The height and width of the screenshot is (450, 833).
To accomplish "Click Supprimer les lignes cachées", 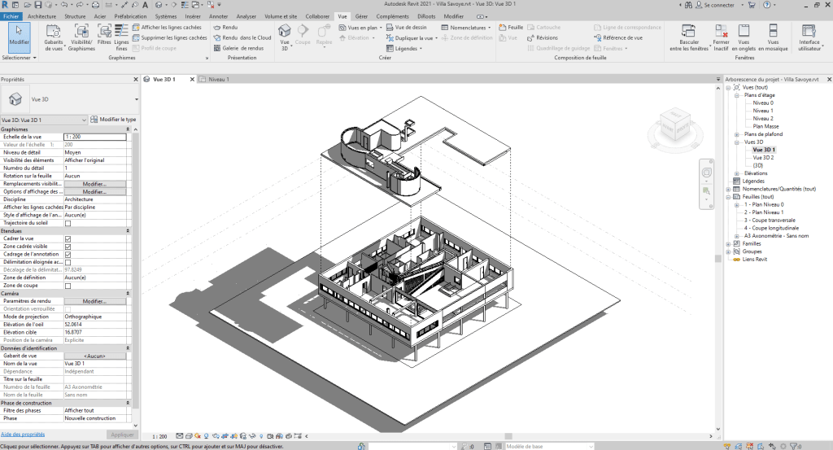I will 169,37.
